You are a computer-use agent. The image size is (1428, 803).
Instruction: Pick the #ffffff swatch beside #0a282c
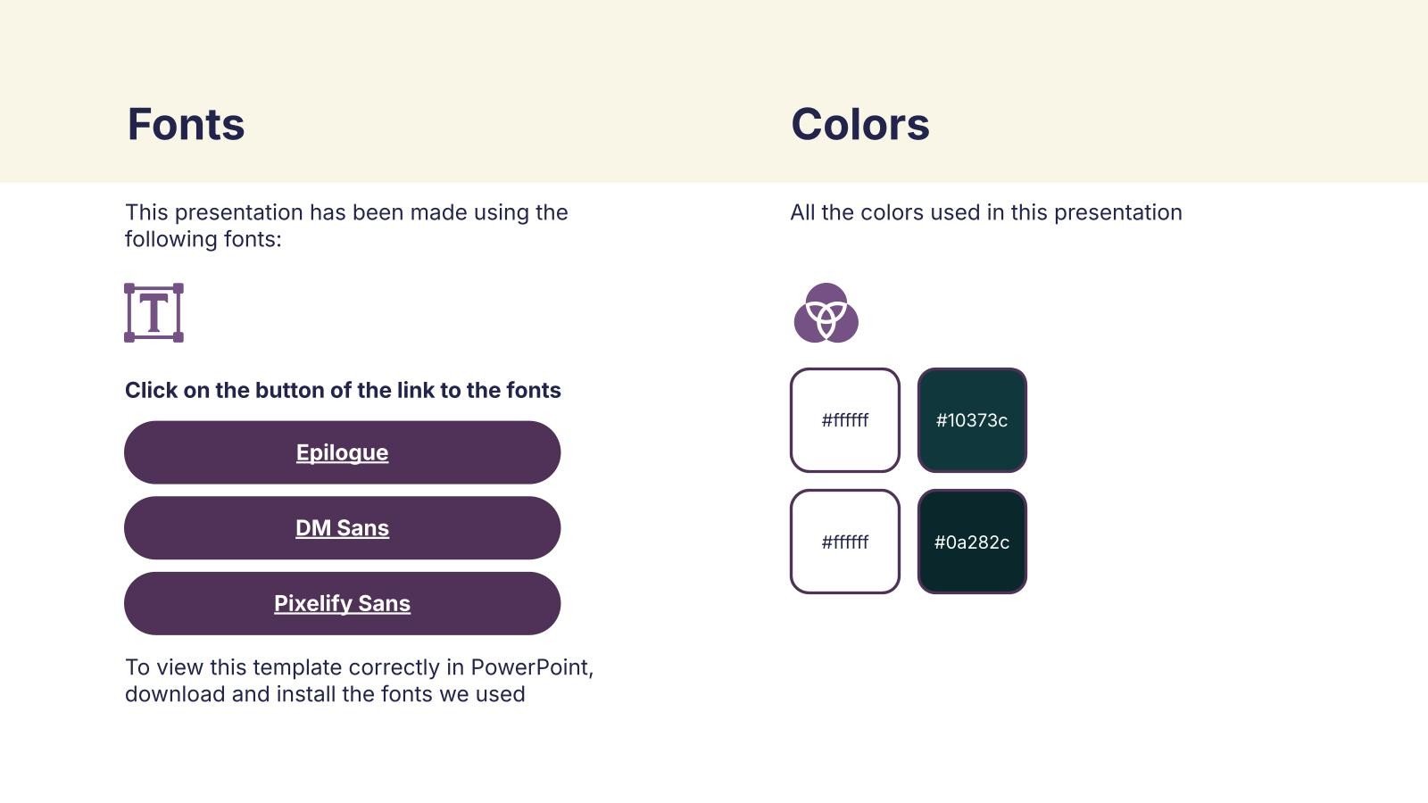tap(844, 542)
